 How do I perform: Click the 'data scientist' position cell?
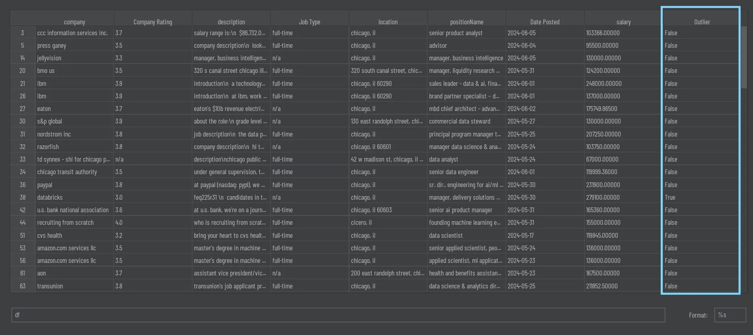(x=446, y=236)
